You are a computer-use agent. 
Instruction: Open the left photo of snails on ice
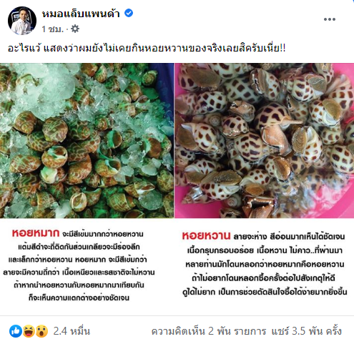(x=87, y=140)
